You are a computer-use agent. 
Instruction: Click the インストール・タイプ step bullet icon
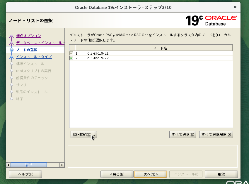click(x=11, y=57)
